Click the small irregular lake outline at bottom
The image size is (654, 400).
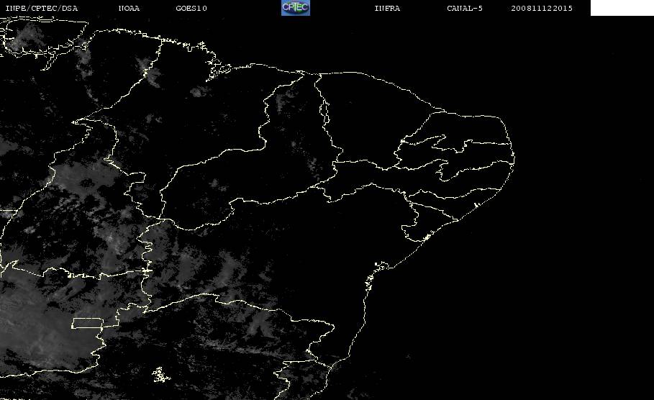[x=160, y=375]
